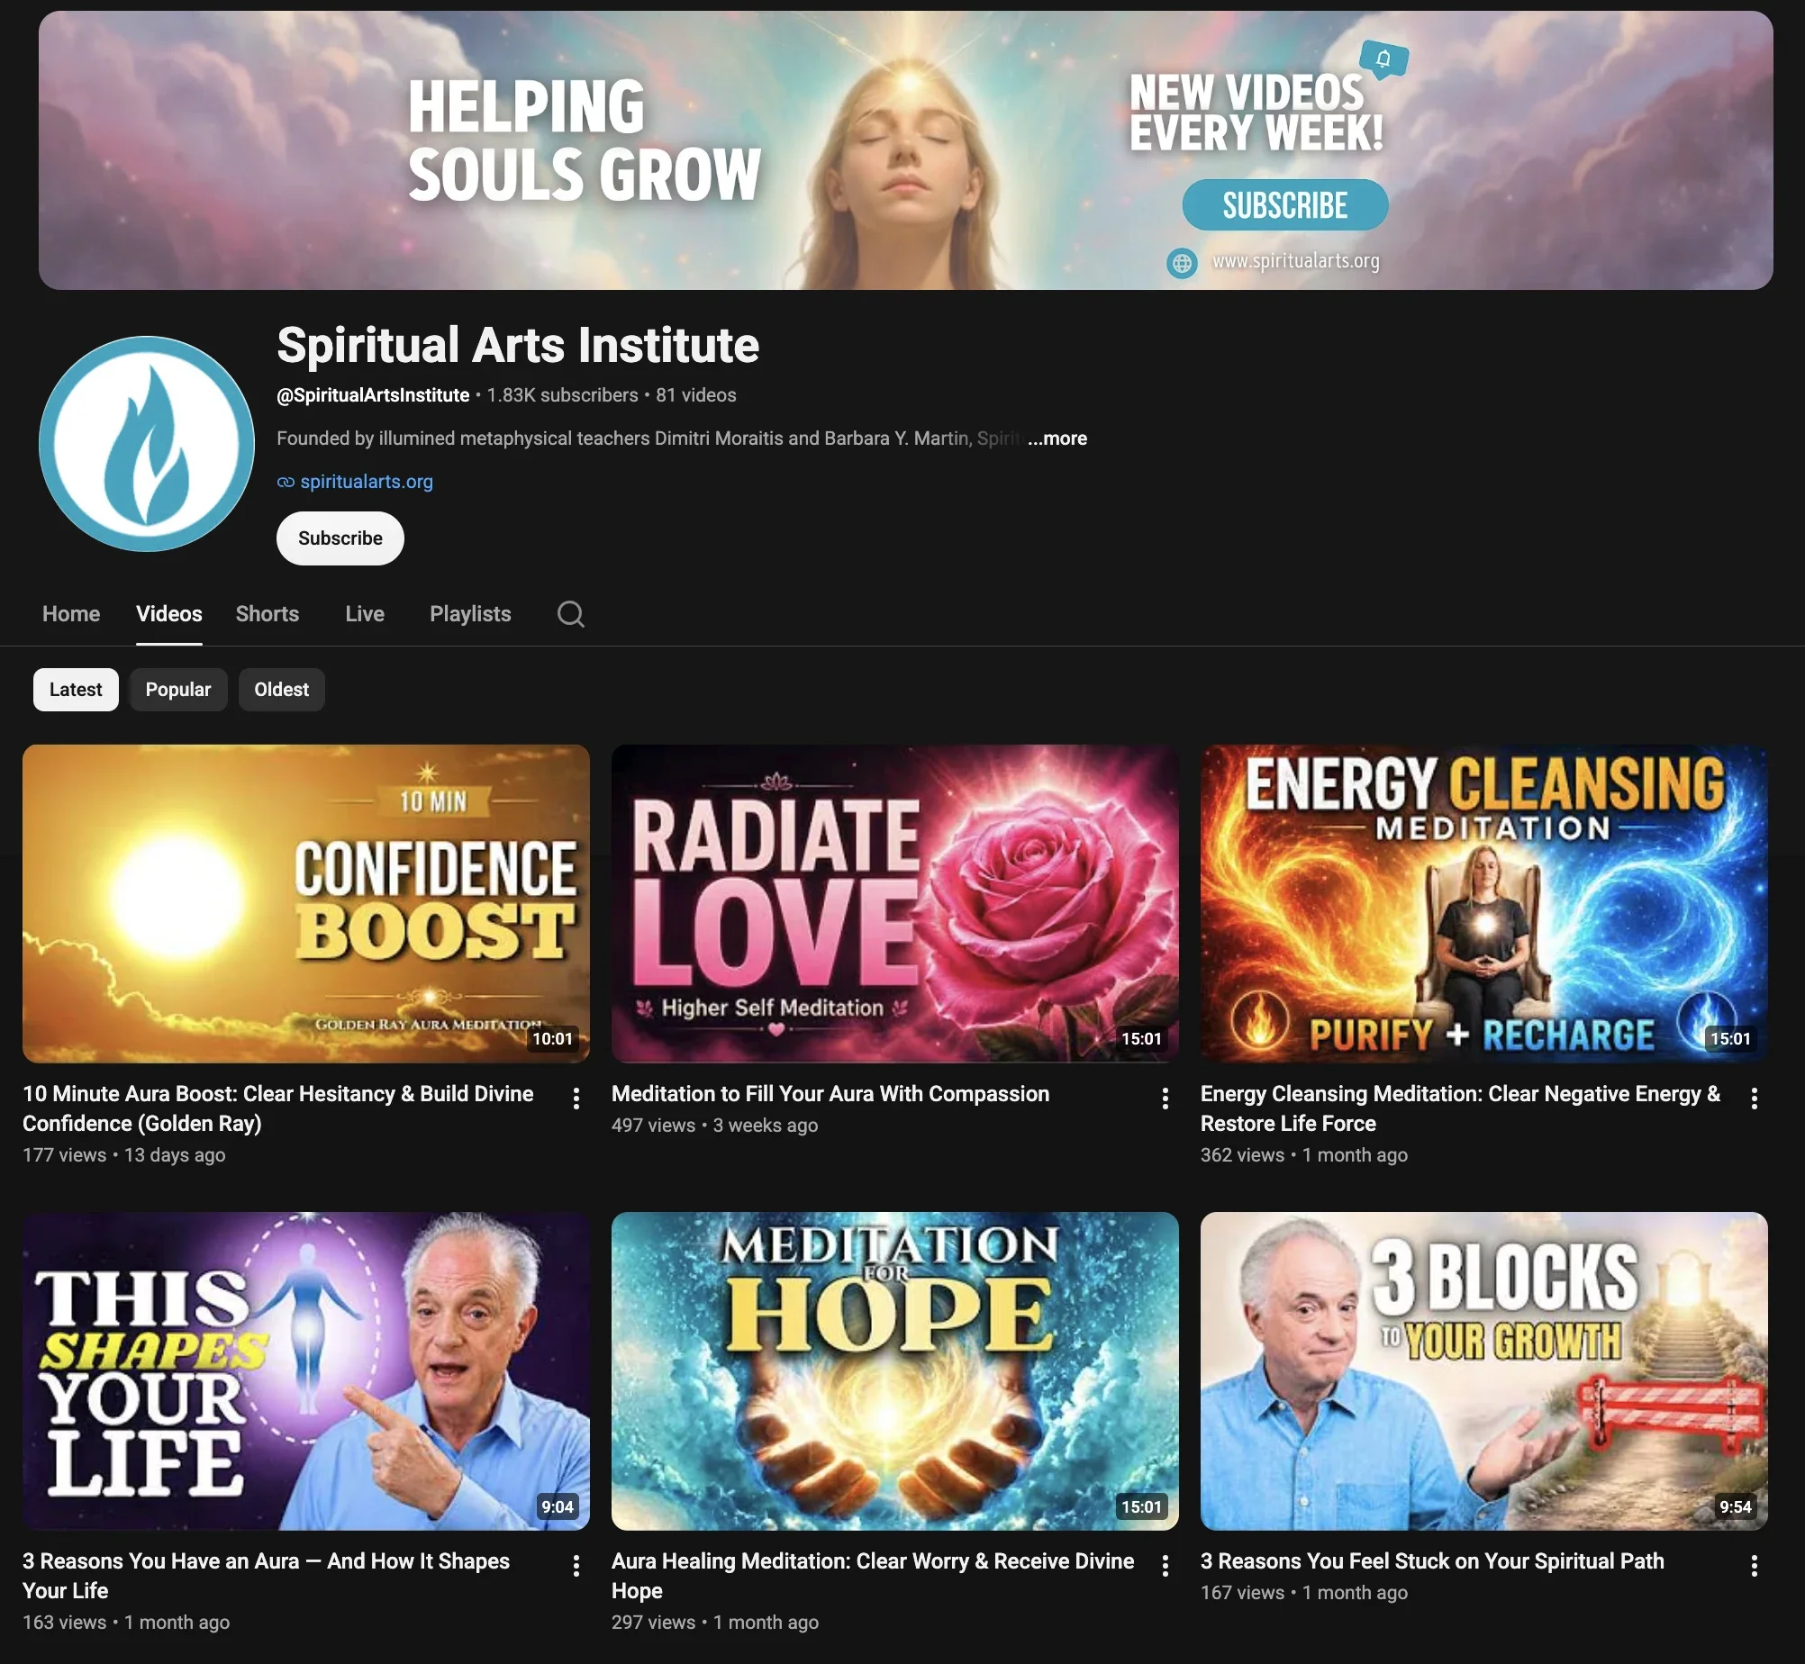Play the Meditation for Hope thumbnail
The height and width of the screenshot is (1664, 1805).
895,1370
